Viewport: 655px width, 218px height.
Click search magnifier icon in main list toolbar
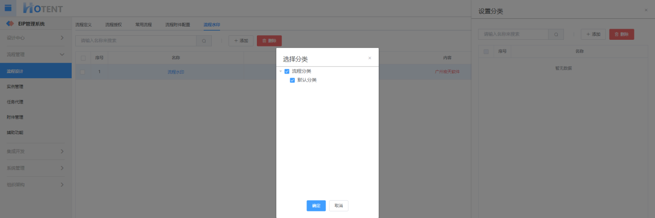tap(204, 41)
